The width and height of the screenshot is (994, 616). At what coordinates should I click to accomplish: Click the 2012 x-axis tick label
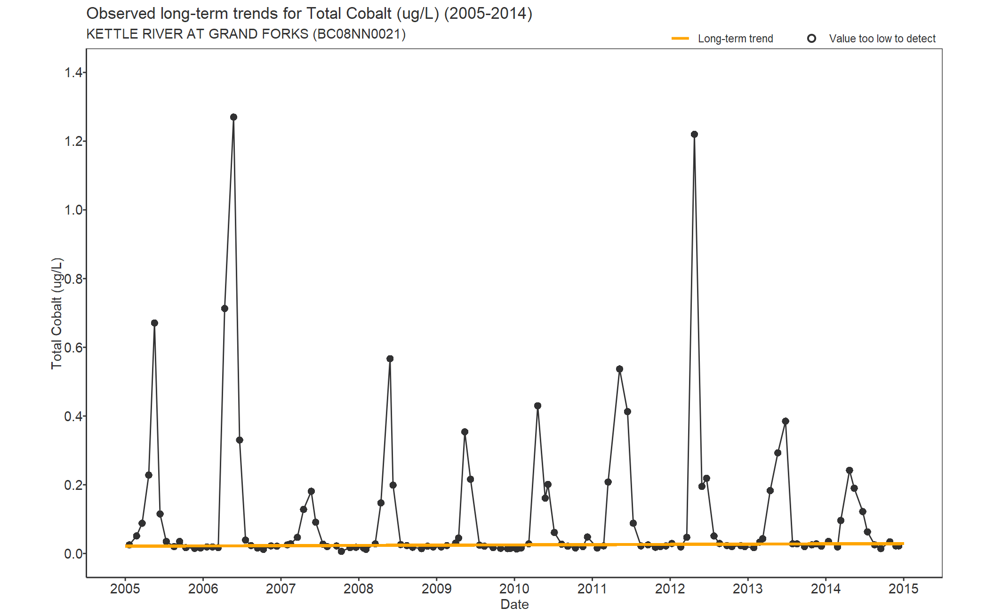click(670, 588)
